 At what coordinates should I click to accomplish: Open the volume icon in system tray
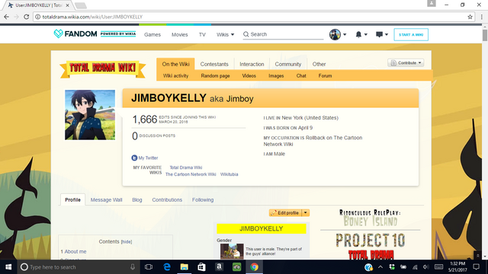425,267
